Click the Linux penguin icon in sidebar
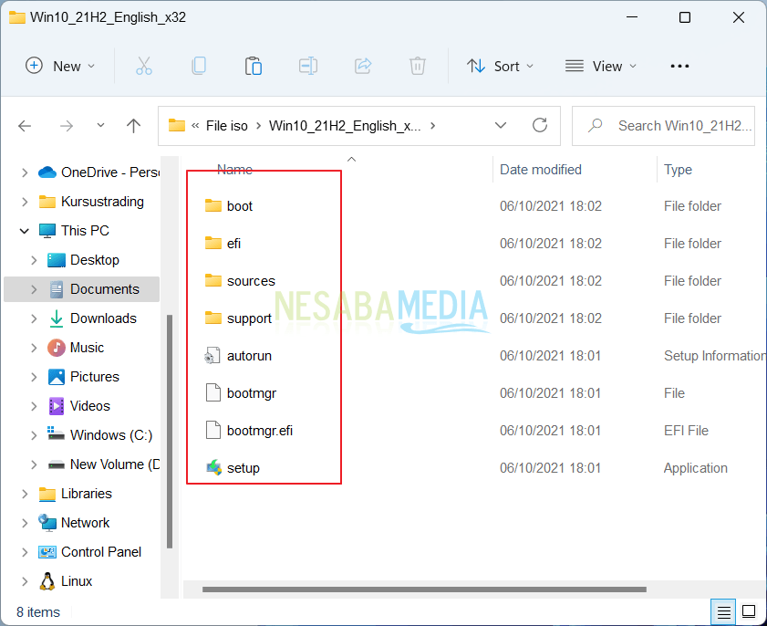Screen dimensions: 767x626 [x=47, y=581]
